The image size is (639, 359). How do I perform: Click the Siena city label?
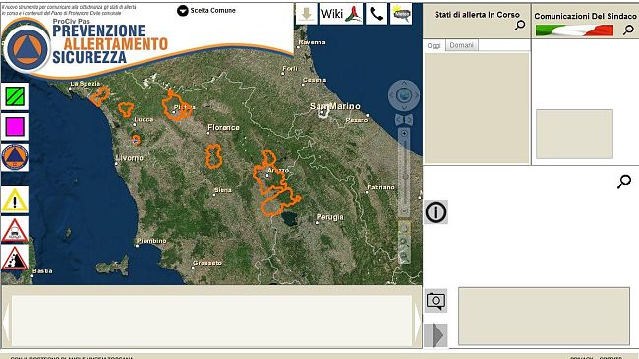(223, 190)
